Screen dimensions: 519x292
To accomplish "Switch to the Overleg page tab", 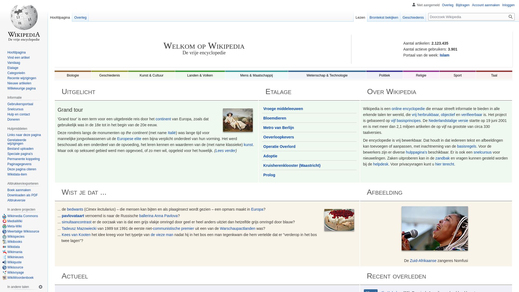I will click(x=80, y=18).
